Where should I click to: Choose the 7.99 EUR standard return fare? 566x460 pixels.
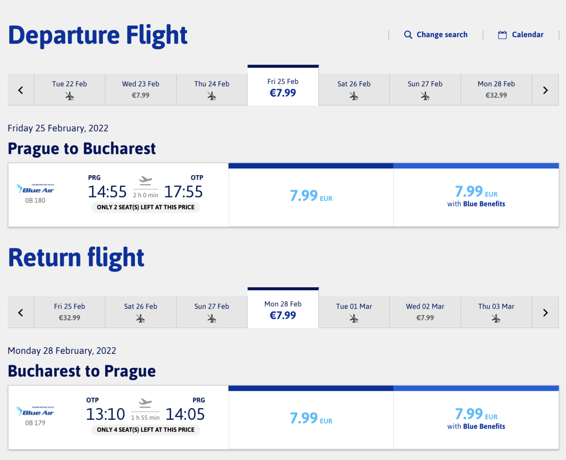(x=311, y=418)
